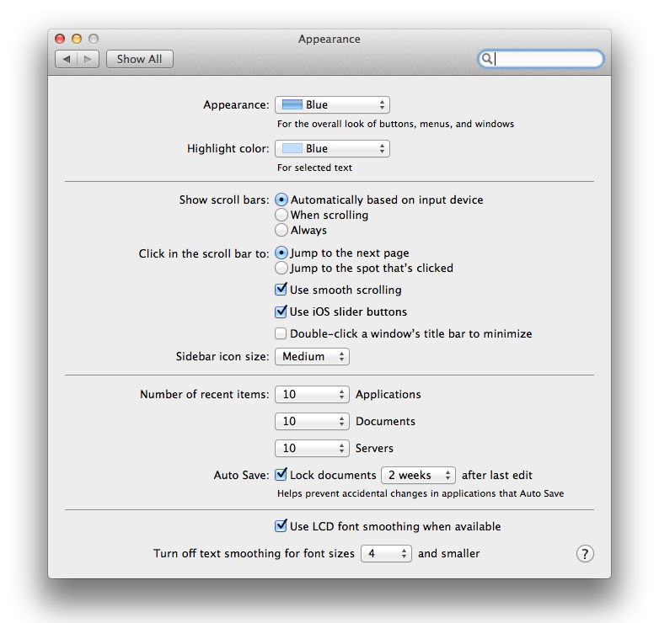Open the Highlight color dropdown
659x623 pixels.
332,149
